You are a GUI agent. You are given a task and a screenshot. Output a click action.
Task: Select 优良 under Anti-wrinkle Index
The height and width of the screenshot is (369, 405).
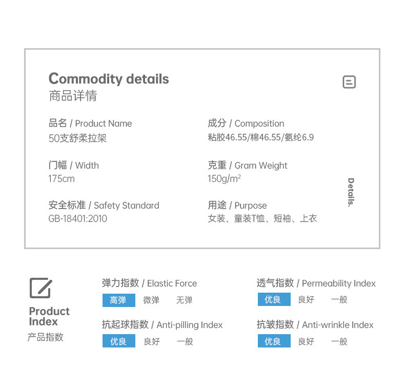click(274, 341)
